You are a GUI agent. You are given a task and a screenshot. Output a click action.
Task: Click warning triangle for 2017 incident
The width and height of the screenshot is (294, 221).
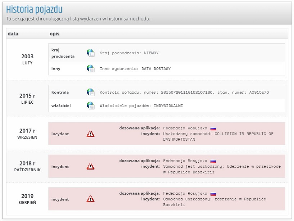coord(90,134)
